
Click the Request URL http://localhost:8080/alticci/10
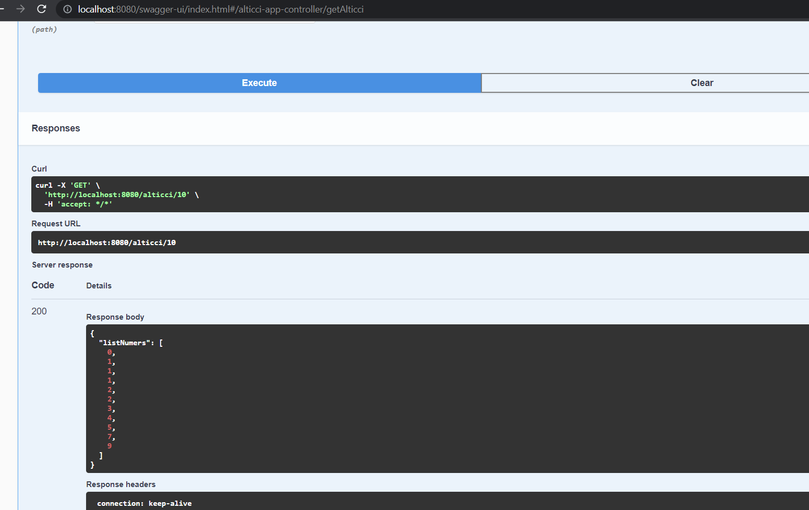[106, 242]
